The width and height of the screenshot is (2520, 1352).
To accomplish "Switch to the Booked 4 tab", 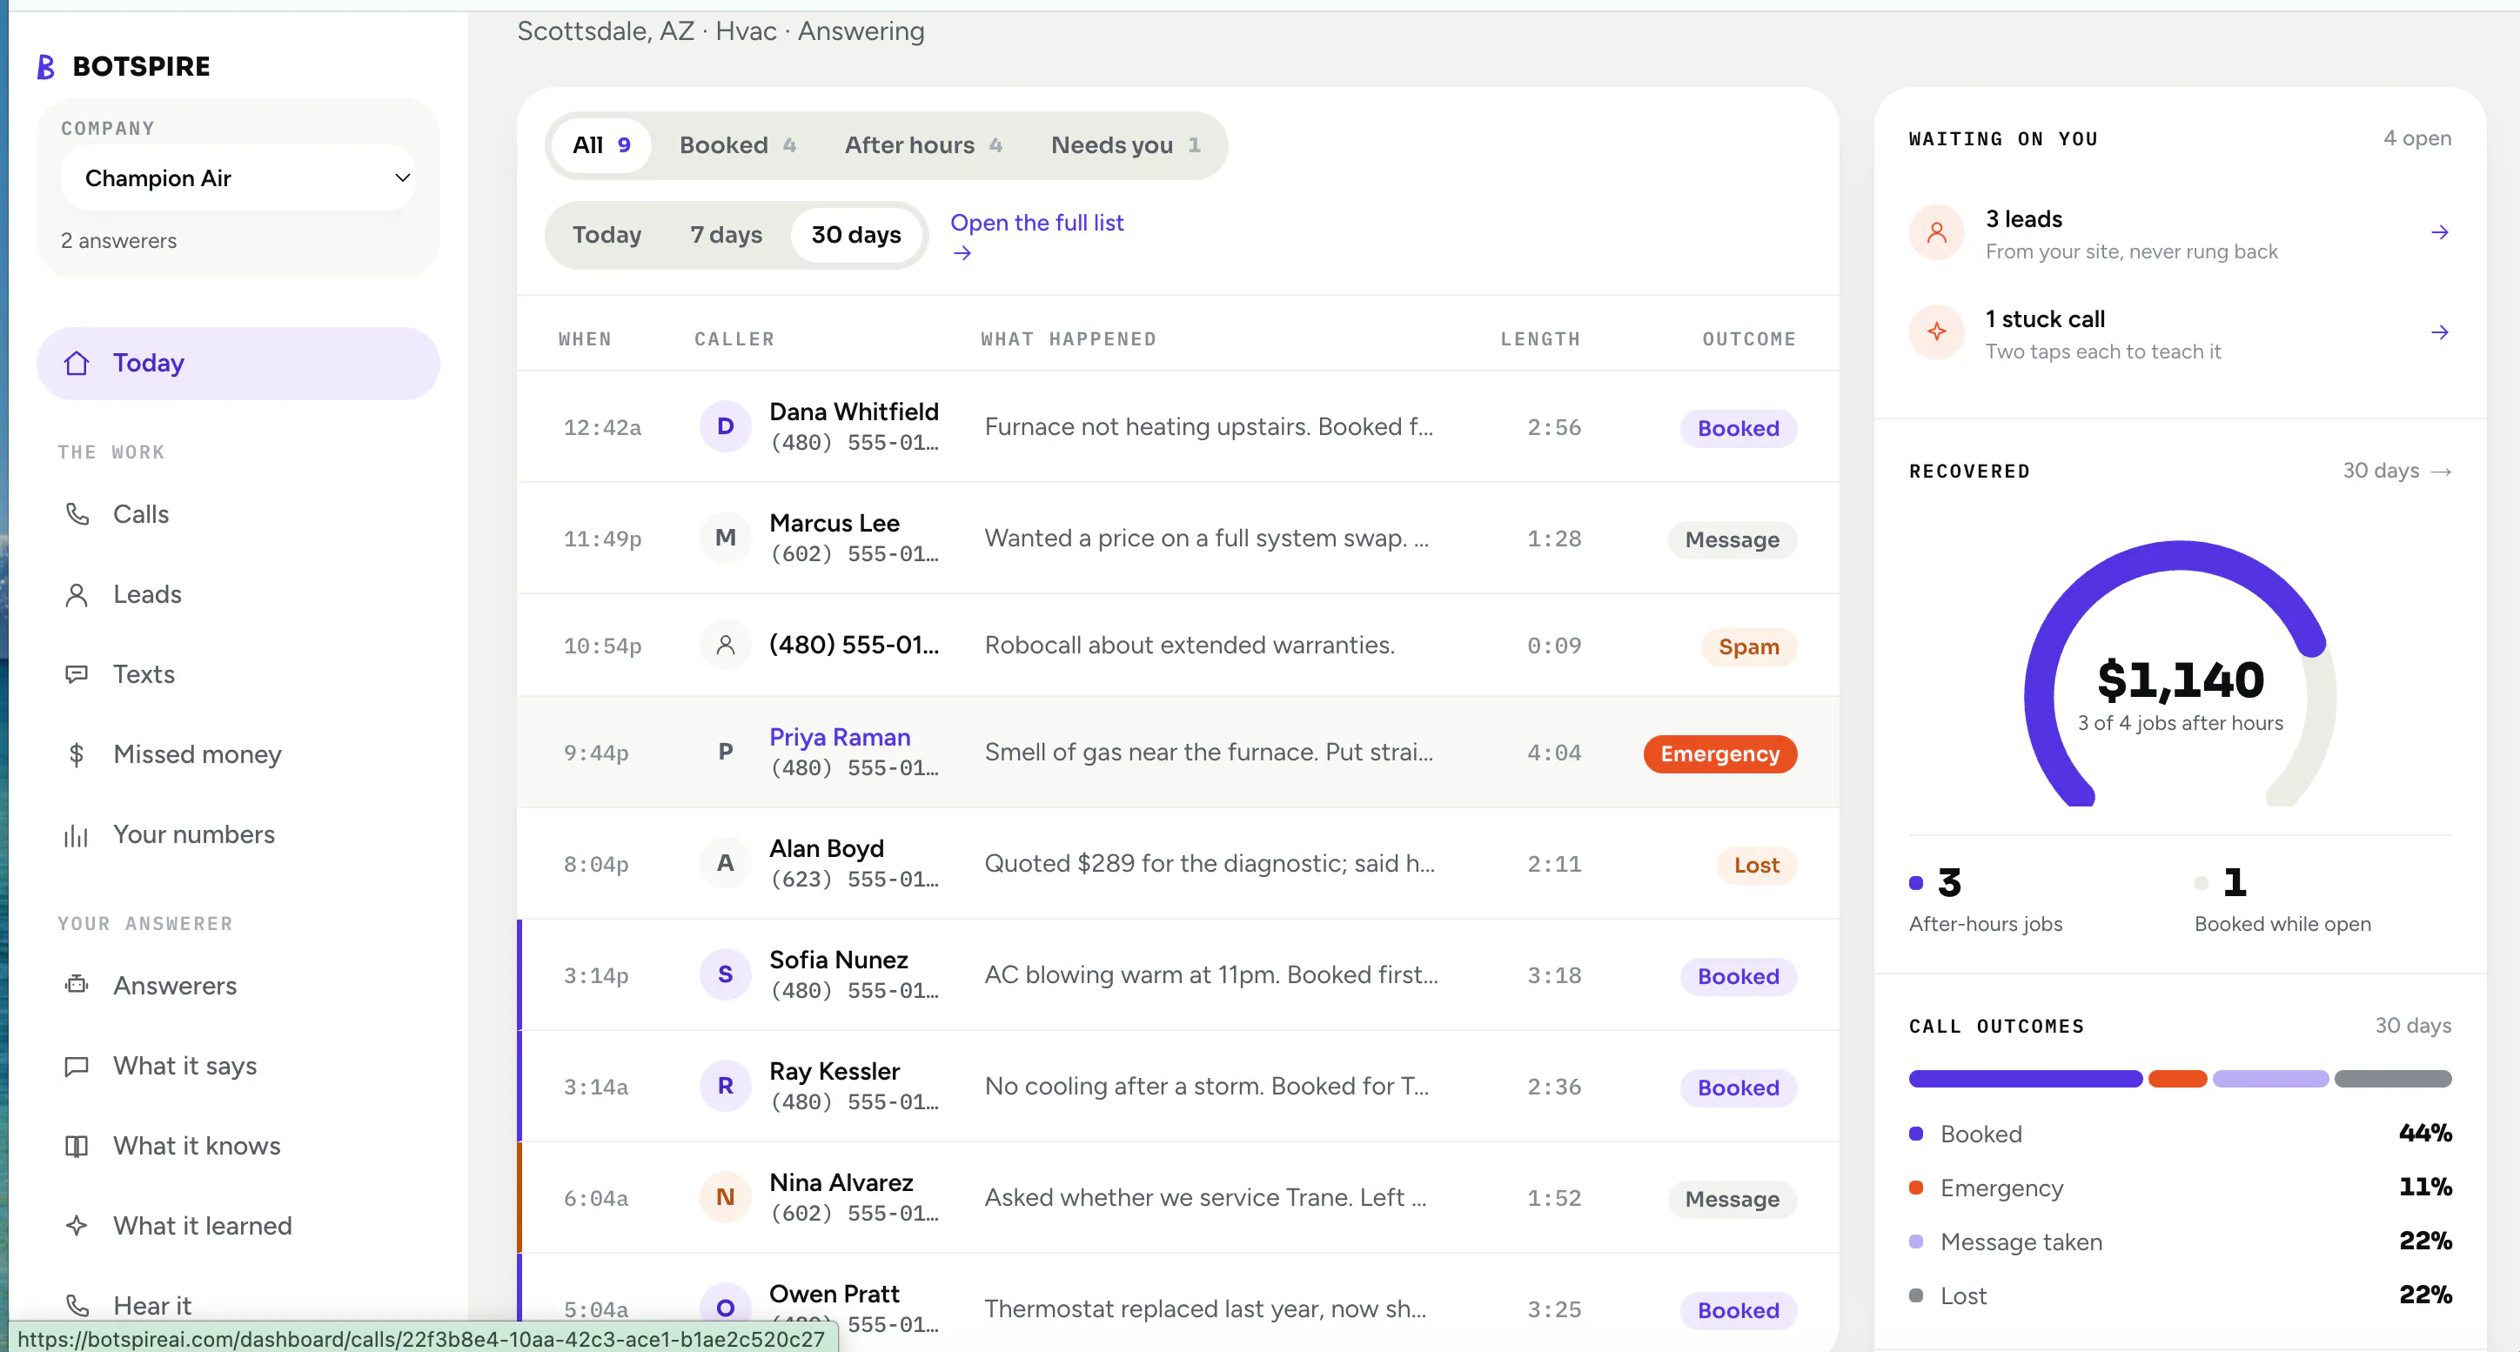I will pyautogui.click(x=738, y=146).
